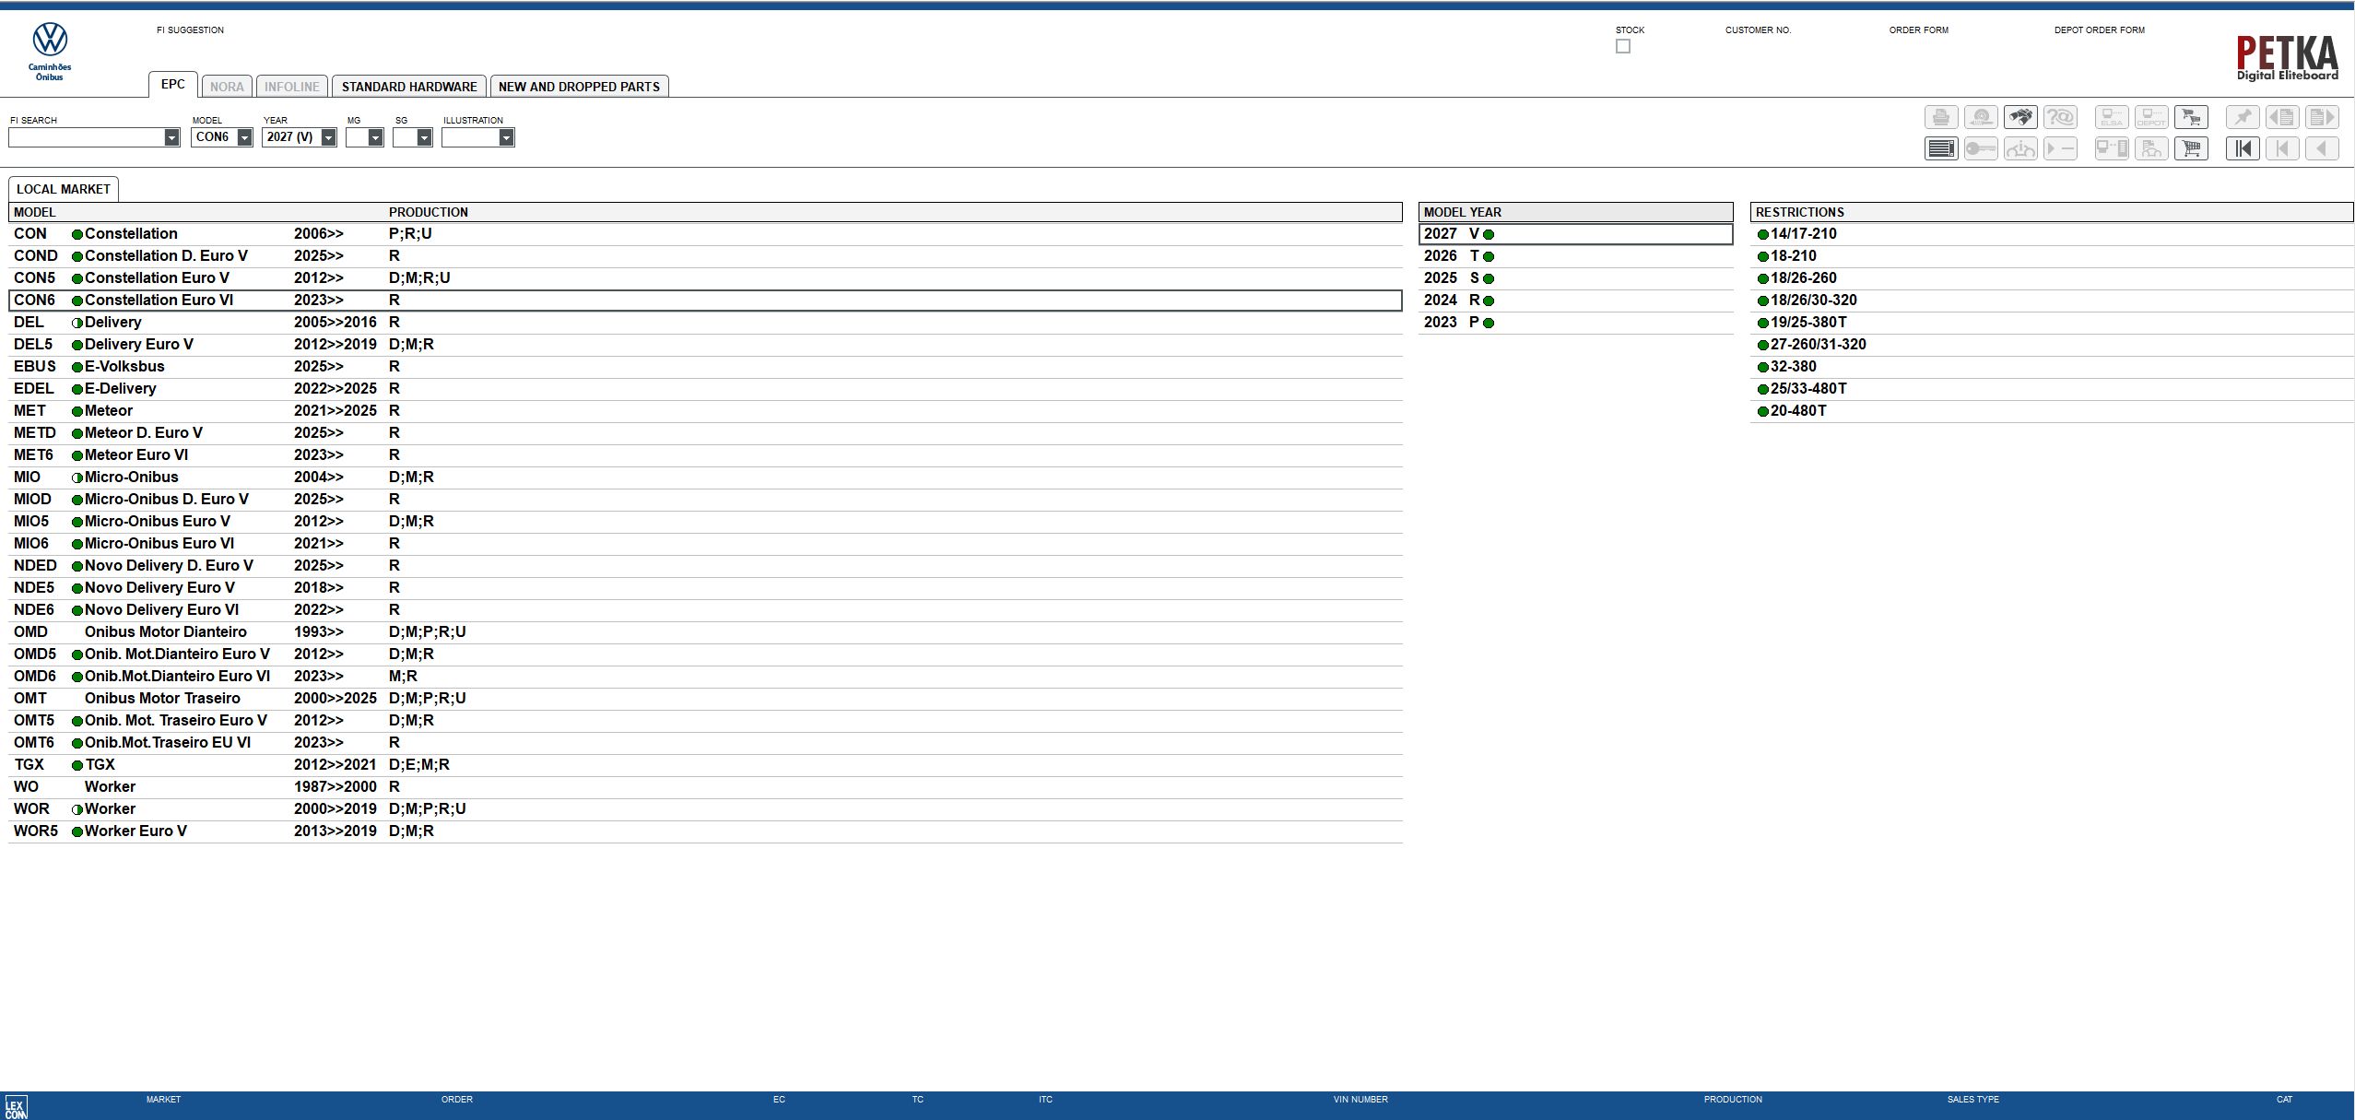The image size is (2355, 1120).
Task: Select the Delivery Euro V row
Action: 705,345
